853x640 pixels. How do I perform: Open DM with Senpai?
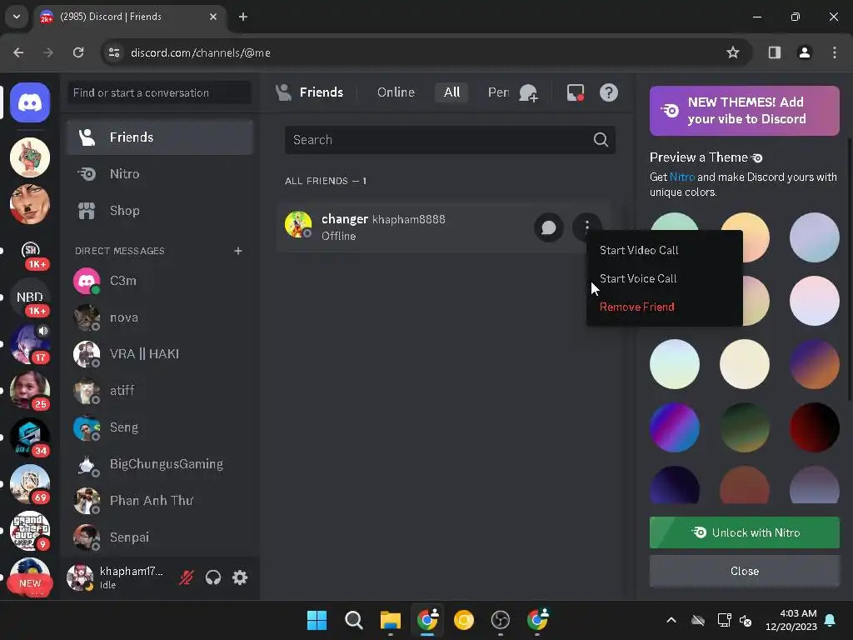tap(160, 537)
